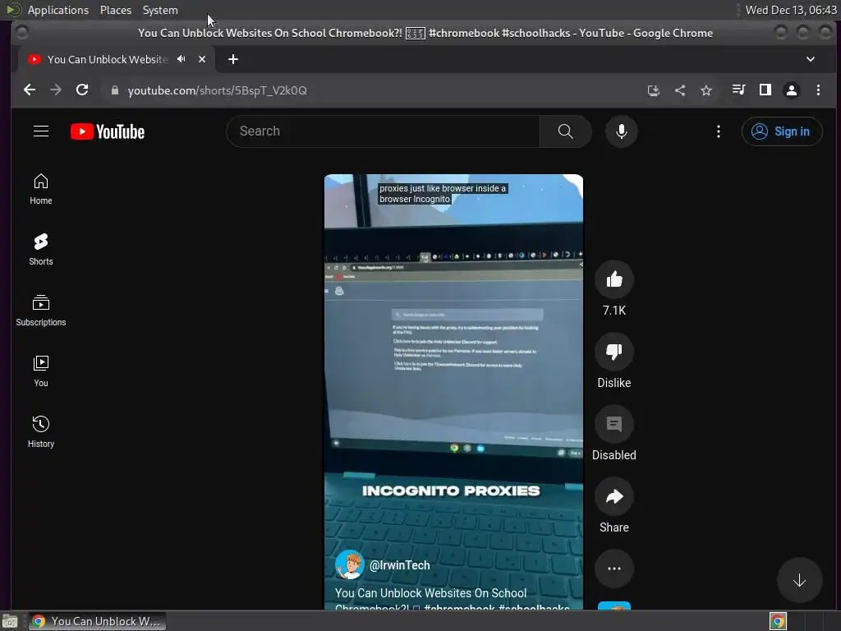Image resolution: width=841 pixels, height=631 pixels.
Task: Click the Short title text
Action: 453,600
